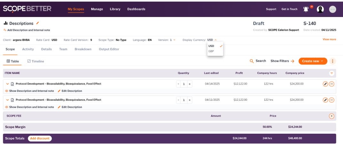This screenshot has height=160, width=343.
Task: Select the Scope tab
Action: pyautogui.click(x=10, y=49)
